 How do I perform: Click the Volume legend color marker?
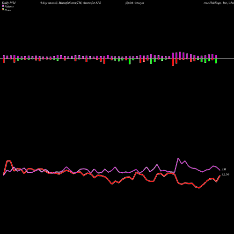(x=3, y=6)
